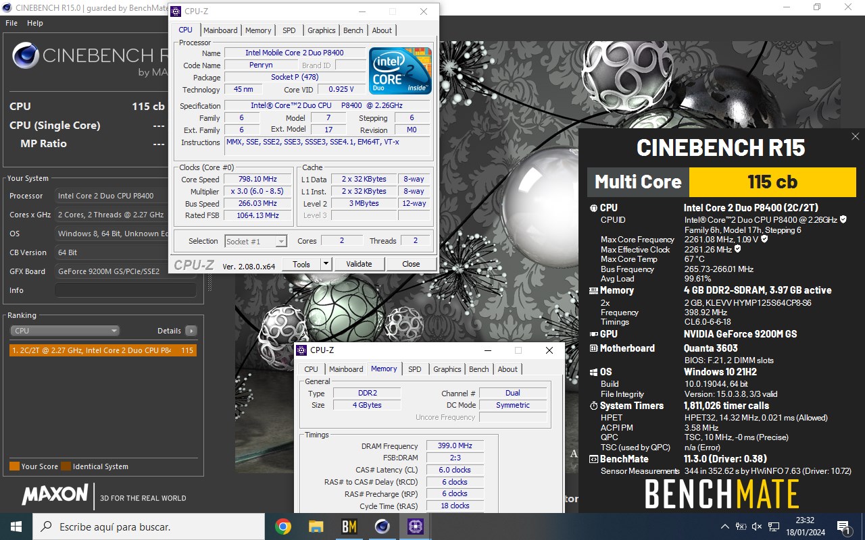Screen dimensions: 865x540
Task: Click the volume muted tray icon
Action: (x=757, y=526)
